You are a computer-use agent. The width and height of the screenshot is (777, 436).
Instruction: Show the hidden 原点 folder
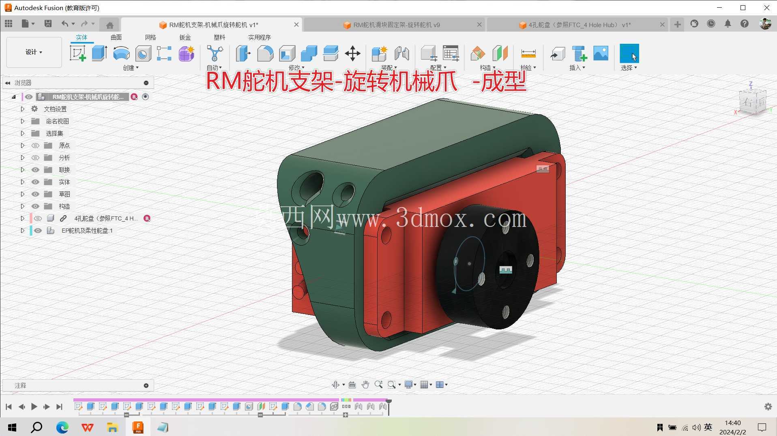(x=35, y=145)
